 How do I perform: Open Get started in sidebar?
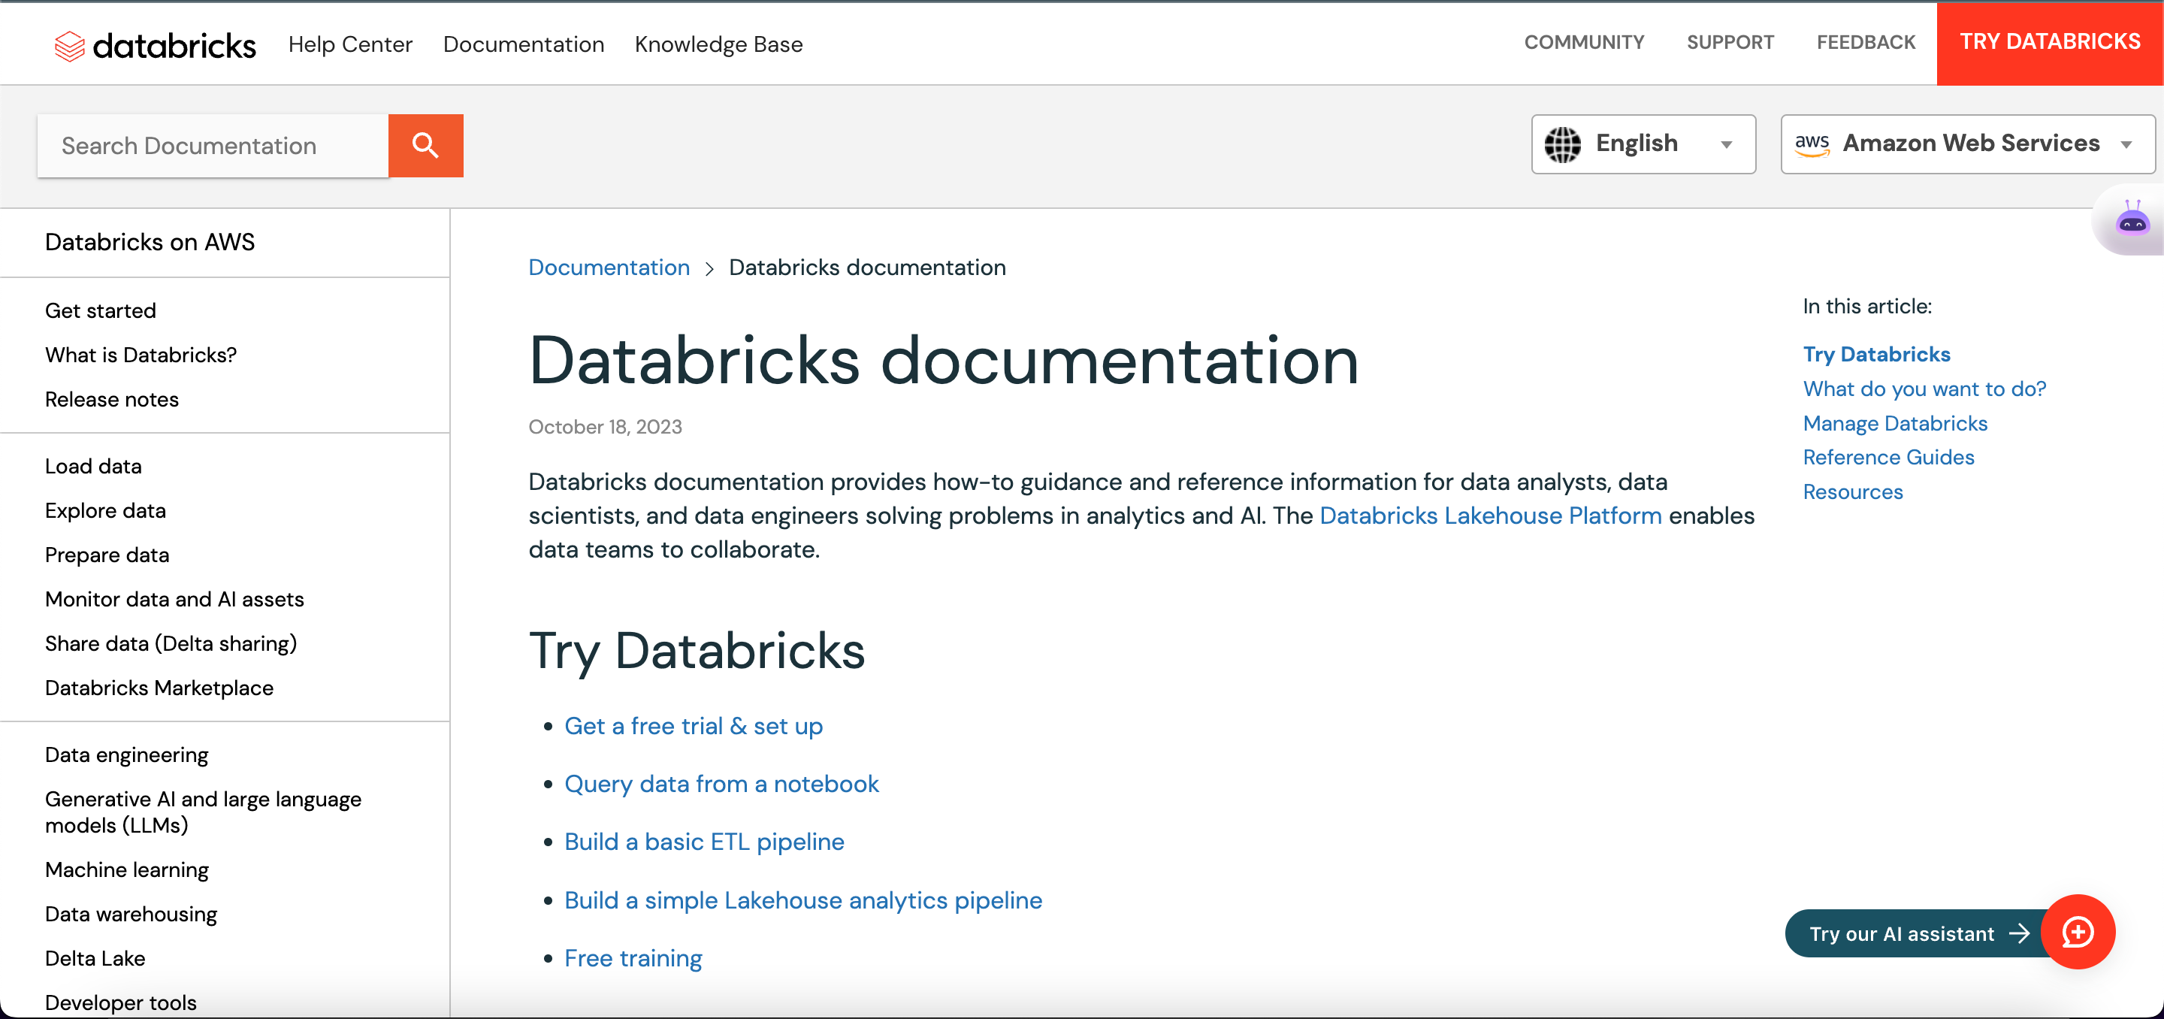point(101,311)
